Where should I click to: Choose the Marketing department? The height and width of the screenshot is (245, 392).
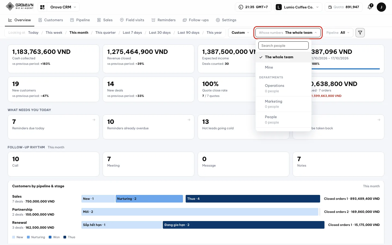pos(283,104)
